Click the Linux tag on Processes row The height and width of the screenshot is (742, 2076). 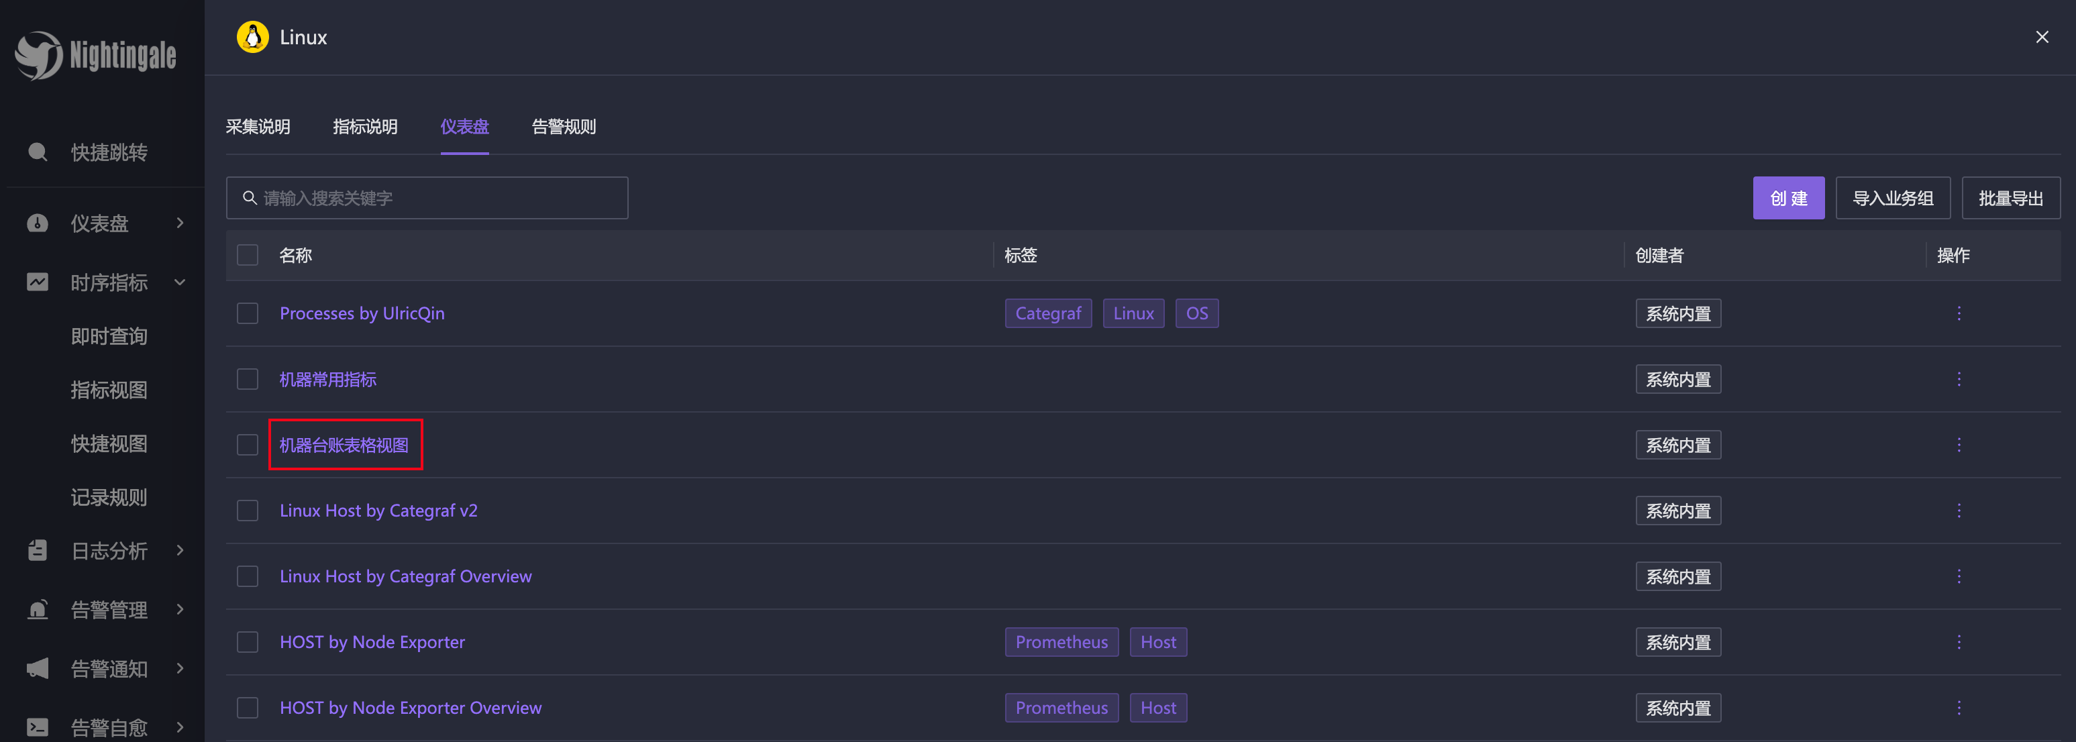(1133, 313)
